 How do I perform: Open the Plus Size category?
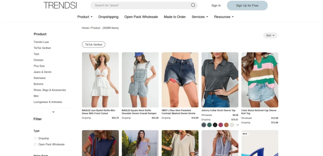39,66
